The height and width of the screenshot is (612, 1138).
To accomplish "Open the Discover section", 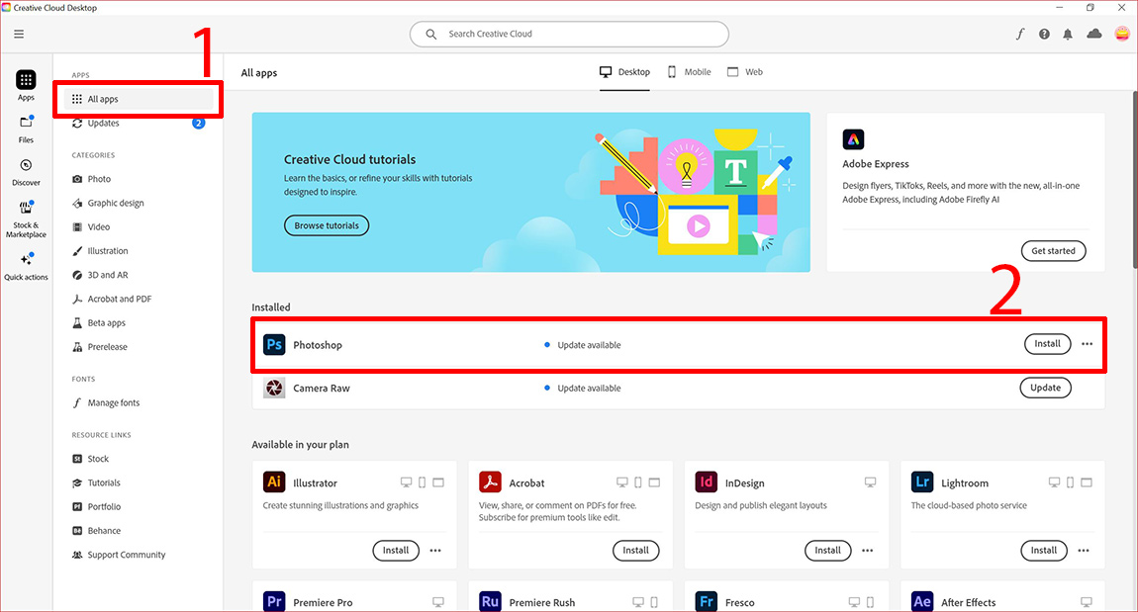I will tap(26, 173).
